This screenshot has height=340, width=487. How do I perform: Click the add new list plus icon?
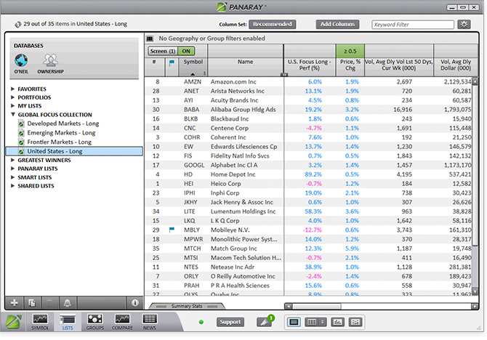click(x=15, y=301)
